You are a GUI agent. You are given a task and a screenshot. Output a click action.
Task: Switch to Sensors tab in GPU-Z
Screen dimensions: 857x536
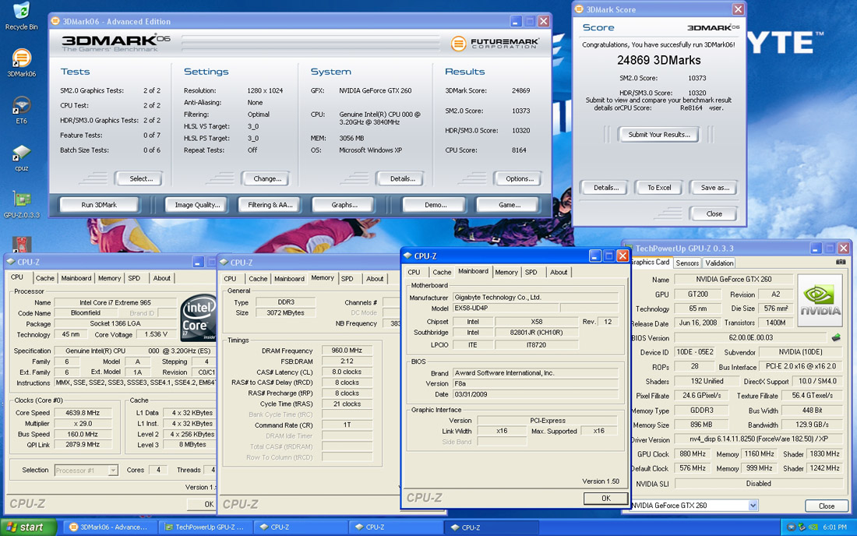point(687,263)
